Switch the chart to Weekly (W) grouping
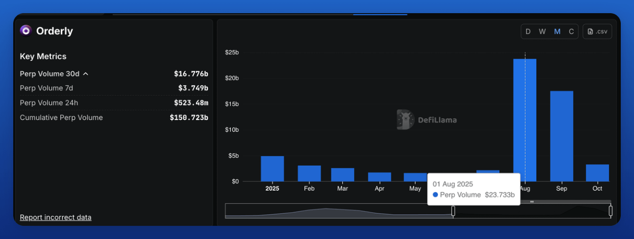This screenshot has height=239, width=634. 542,32
